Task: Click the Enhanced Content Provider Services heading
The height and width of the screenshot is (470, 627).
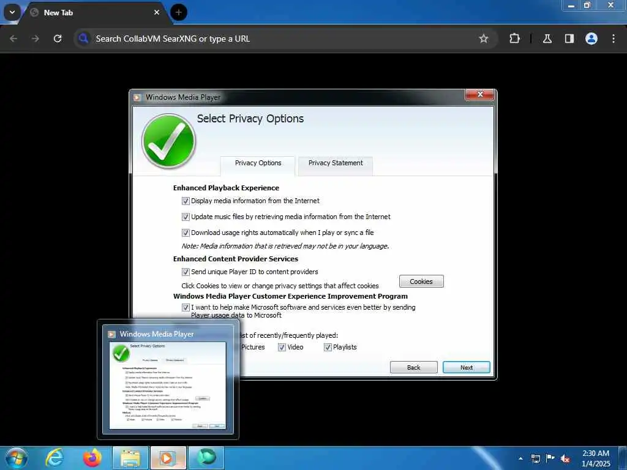Action: [x=236, y=259]
